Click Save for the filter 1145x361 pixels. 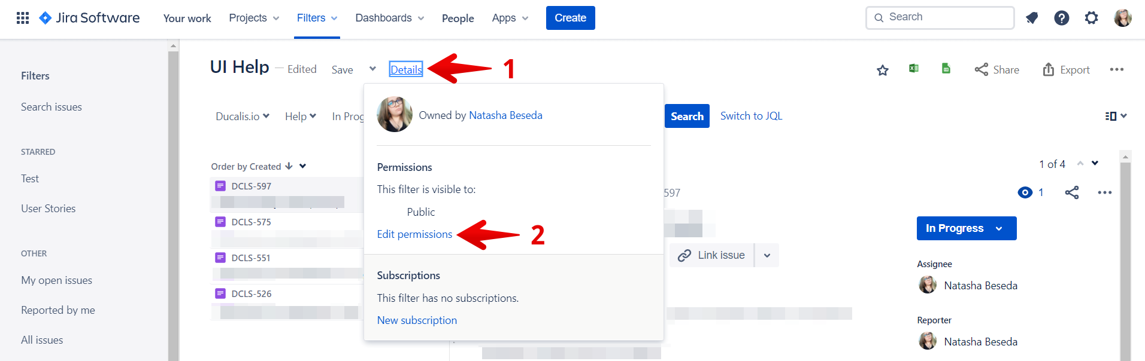[x=343, y=70]
